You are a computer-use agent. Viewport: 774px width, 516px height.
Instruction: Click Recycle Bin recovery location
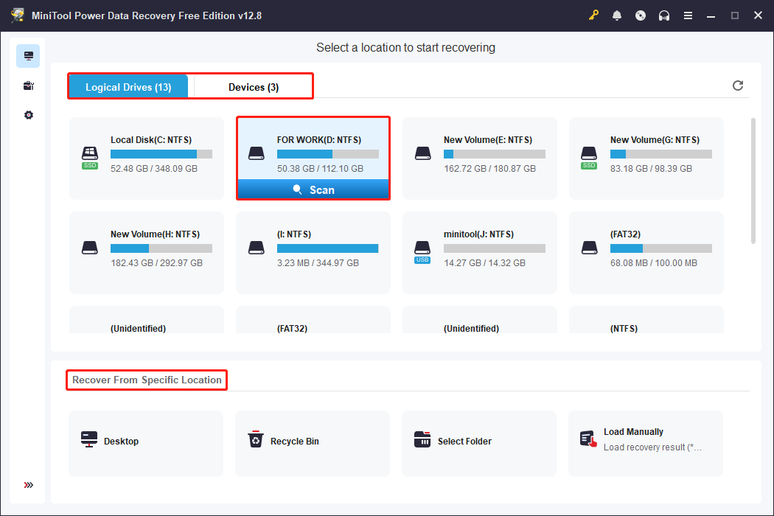313,441
